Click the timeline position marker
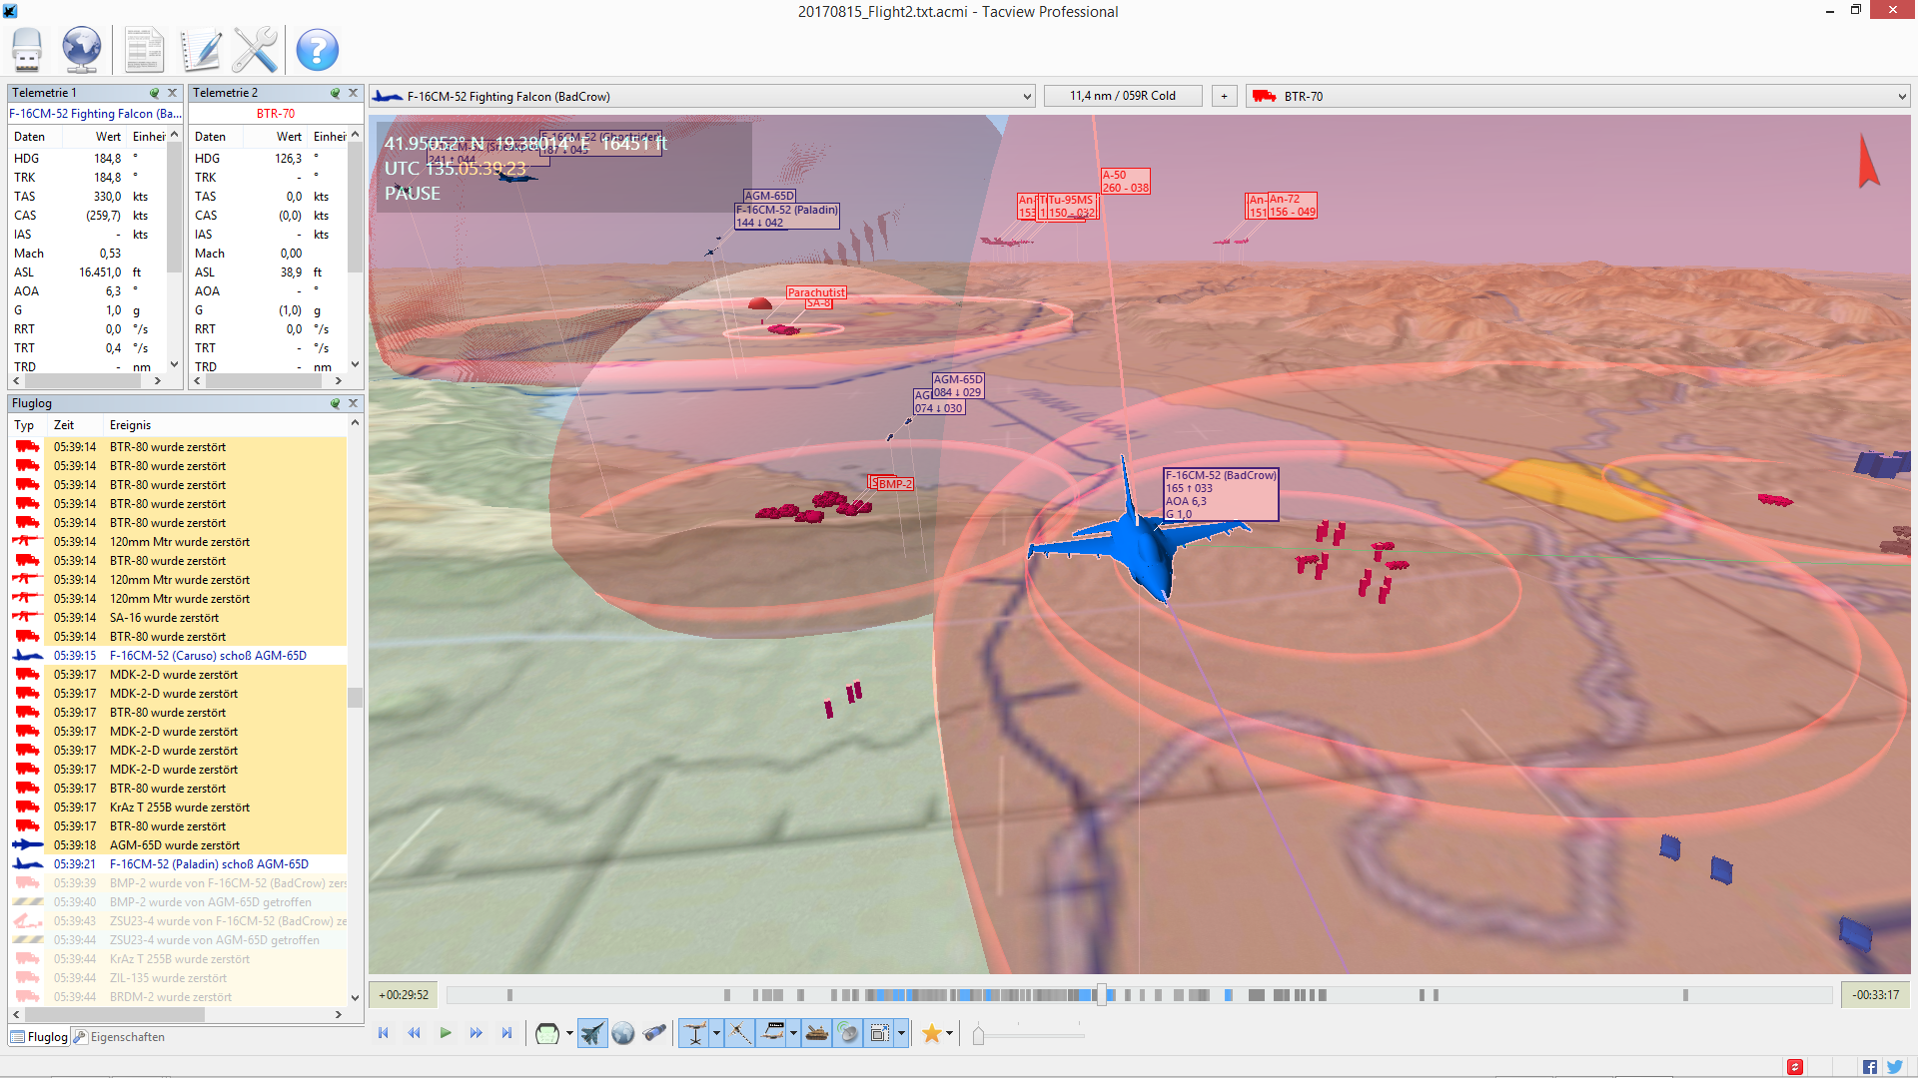The height and width of the screenshot is (1078, 1918). [x=1101, y=995]
